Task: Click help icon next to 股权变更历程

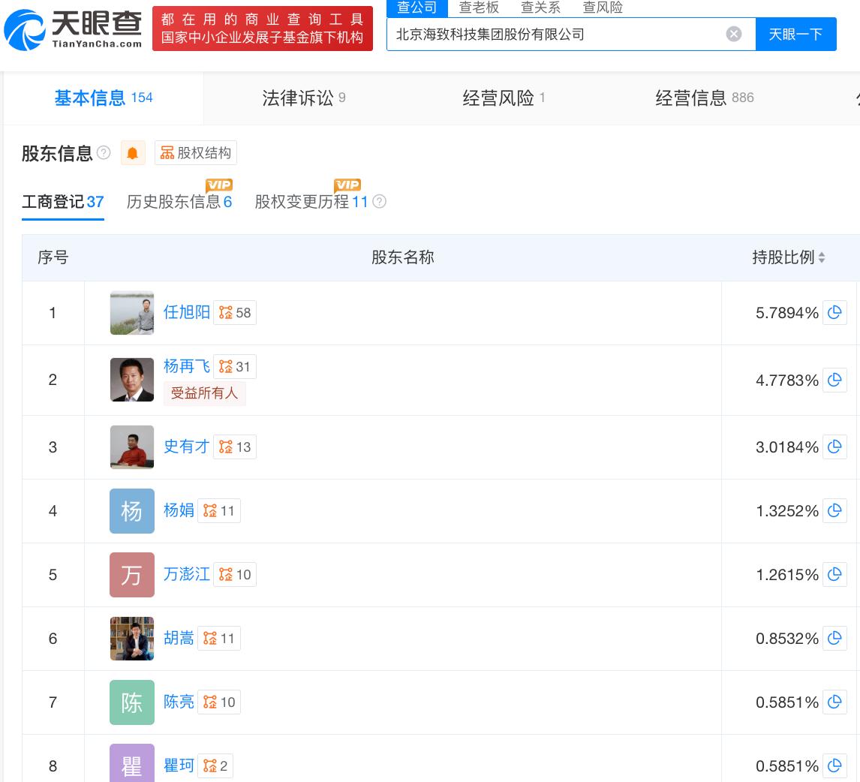Action: point(380,201)
